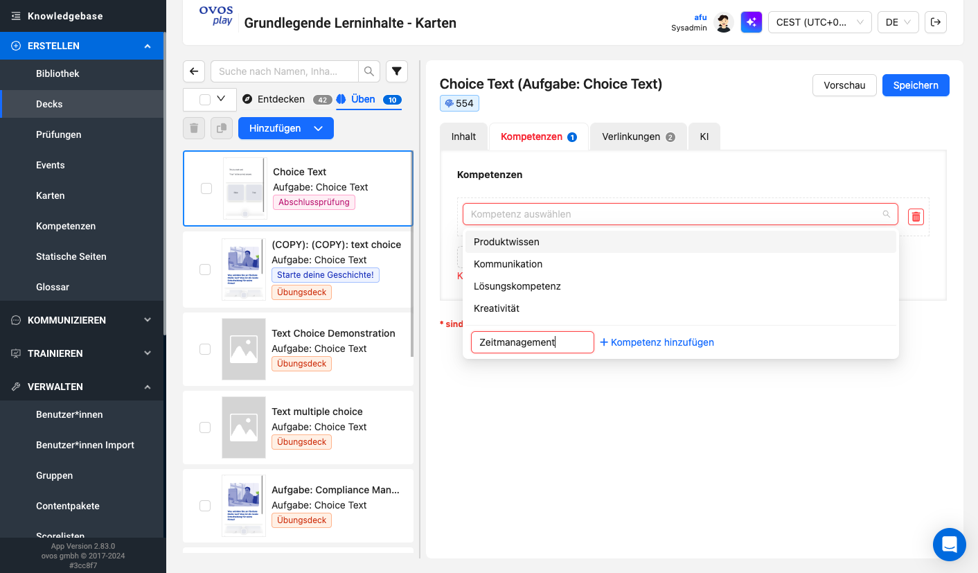Click magnifier inside Kompetenz auswählen field
The image size is (978, 573).
886,214
